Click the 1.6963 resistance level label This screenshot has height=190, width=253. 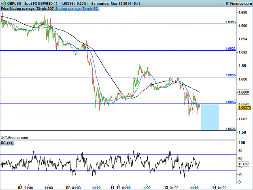tap(230, 22)
